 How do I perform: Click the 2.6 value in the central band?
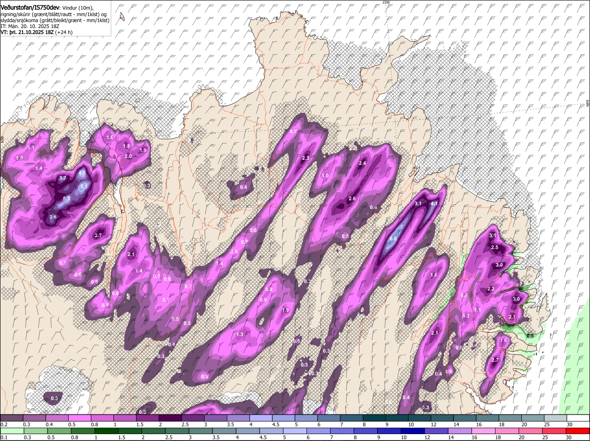click(x=352, y=199)
